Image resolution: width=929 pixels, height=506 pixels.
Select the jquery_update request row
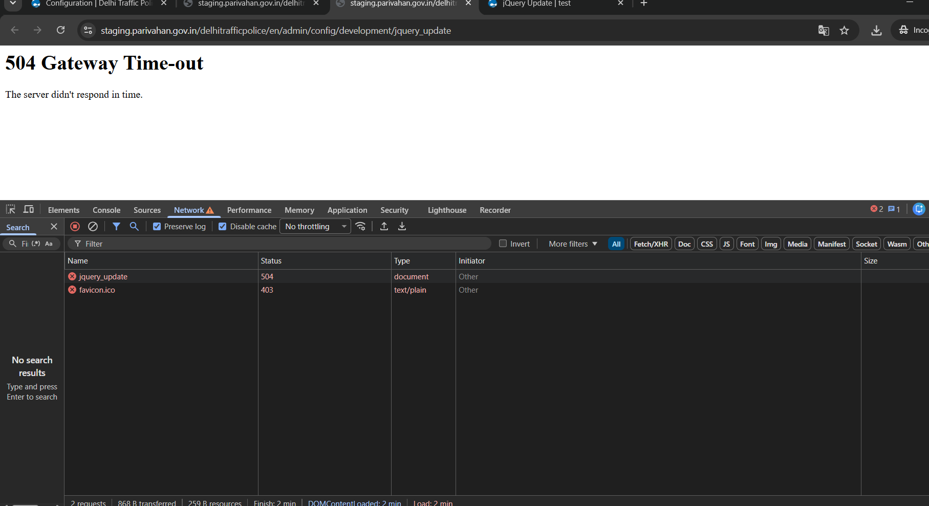(496, 276)
